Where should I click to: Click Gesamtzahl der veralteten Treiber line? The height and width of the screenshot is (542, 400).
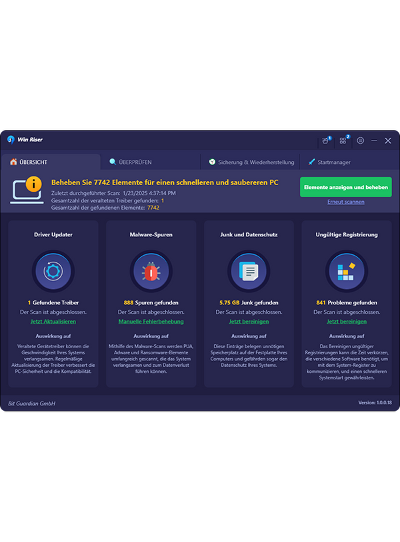[x=107, y=200]
